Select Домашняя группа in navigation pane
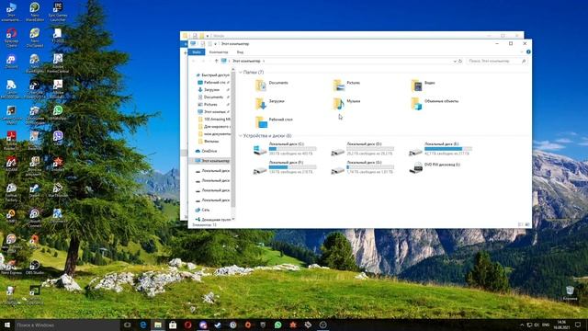The width and height of the screenshot is (588, 331). pyautogui.click(x=213, y=219)
